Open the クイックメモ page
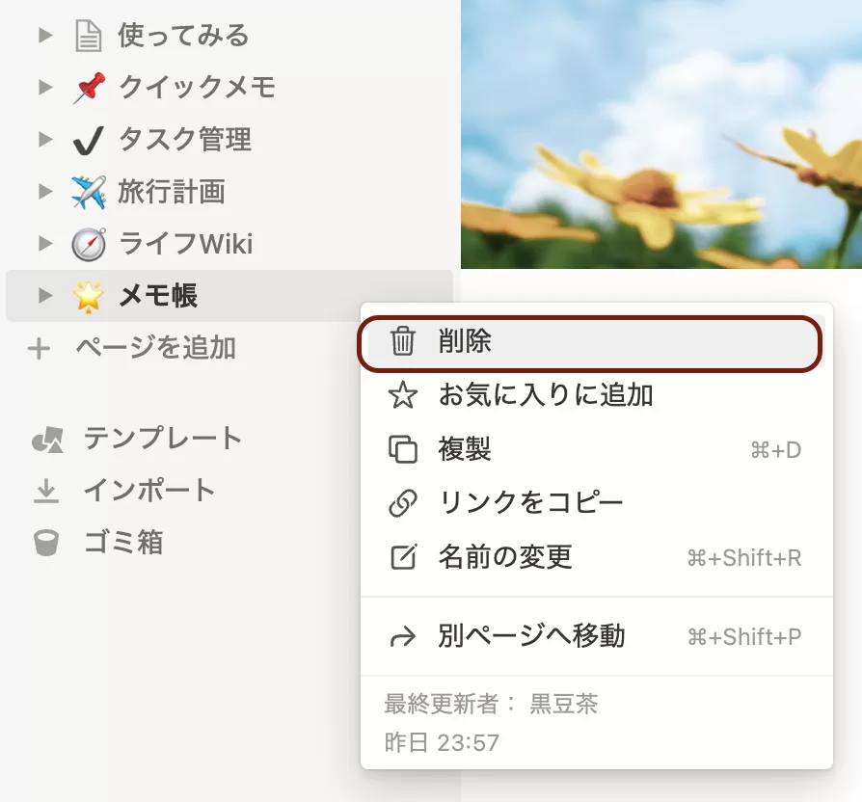The width and height of the screenshot is (862, 802). coord(197,87)
